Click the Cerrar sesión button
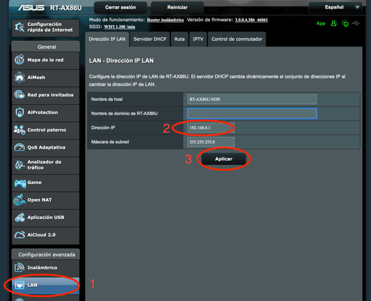Viewport: 371px width, 301px height. [120, 7]
